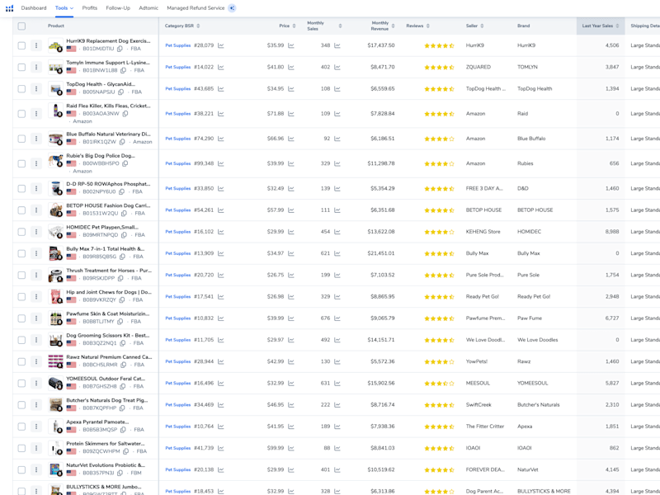
Task: Open Protein Skimmers for Saltwater product title
Action: [x=106, y=444]
